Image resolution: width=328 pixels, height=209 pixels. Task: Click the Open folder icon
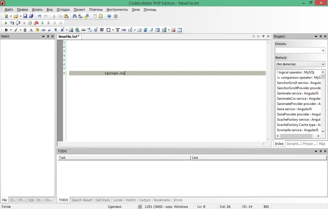[x=16, y=16]
